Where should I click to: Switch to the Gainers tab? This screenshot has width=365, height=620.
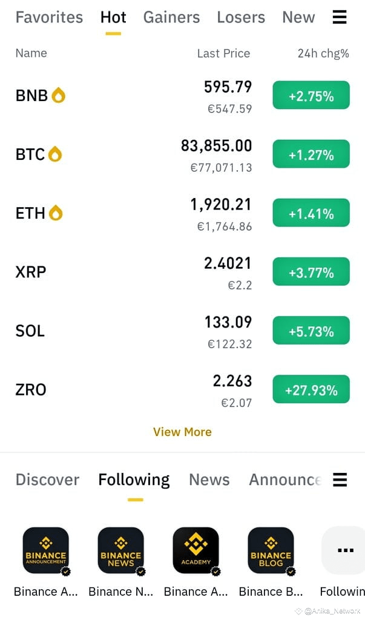(171, 18)
